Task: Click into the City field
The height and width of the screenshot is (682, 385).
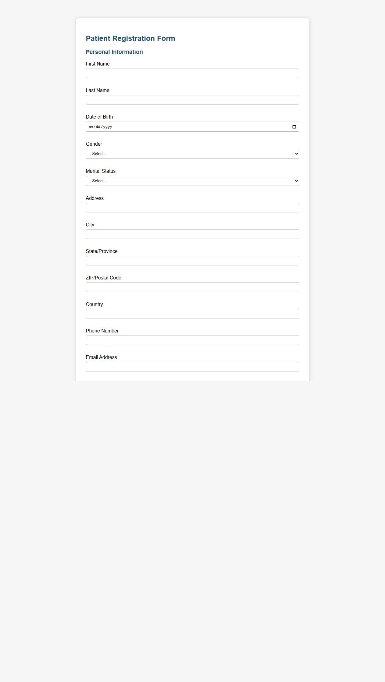Action: point(192,234)
